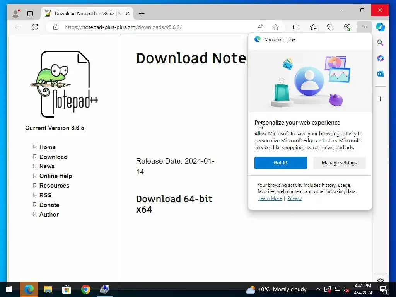
Task: Show hidden system tray icons
Action: click(318, 289)
